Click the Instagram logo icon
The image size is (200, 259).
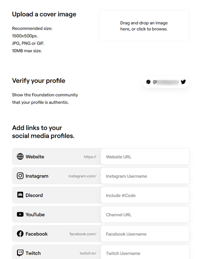pos(20,176)
